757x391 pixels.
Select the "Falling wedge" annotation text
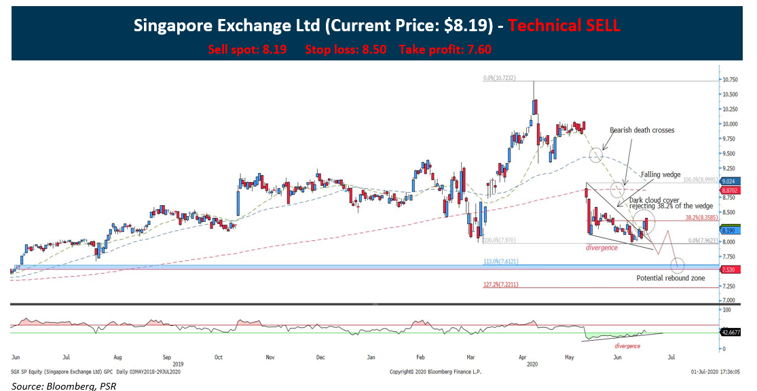(x=661, y=174)
